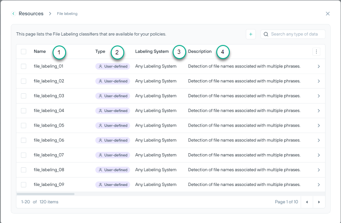Open the three-dot column options menu
The height and width of the screenshot is (223, 341).
[316, 52]
